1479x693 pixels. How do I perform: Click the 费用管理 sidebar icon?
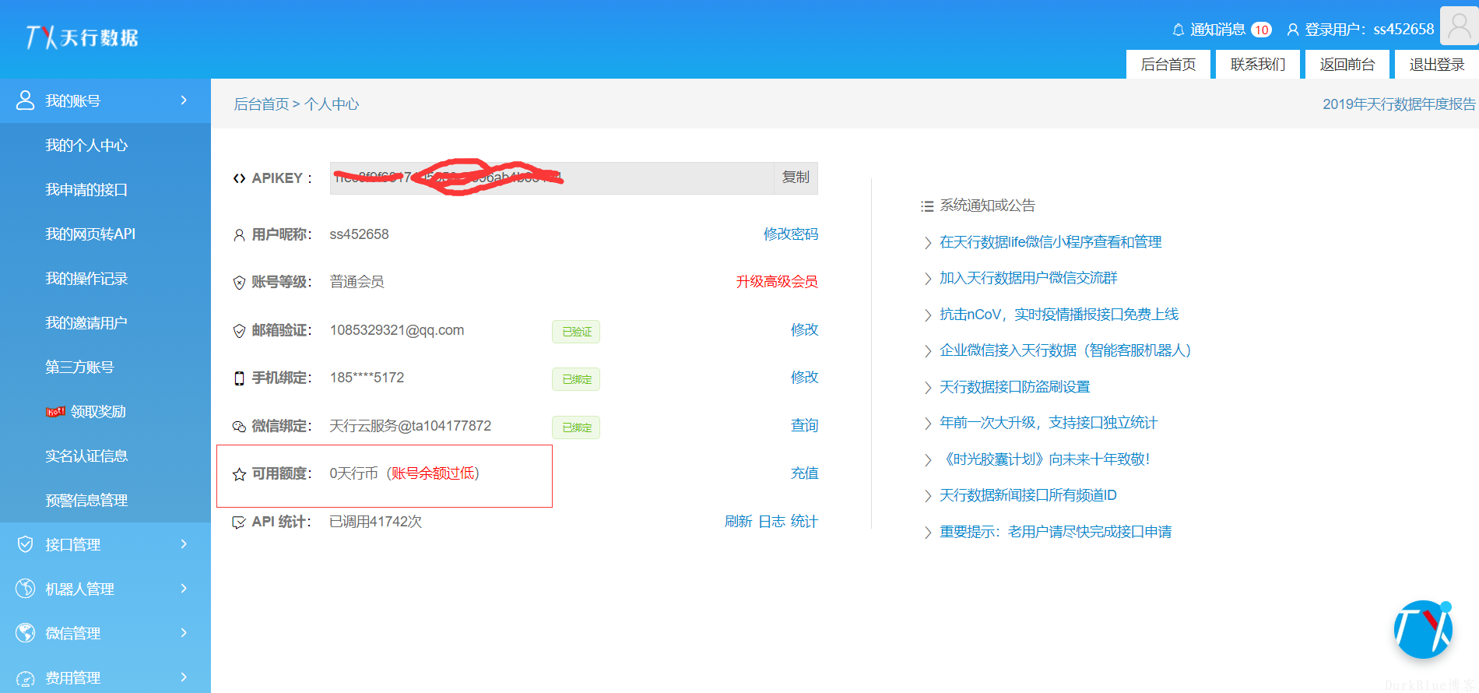pyautogui.click(x=26, y=678)
